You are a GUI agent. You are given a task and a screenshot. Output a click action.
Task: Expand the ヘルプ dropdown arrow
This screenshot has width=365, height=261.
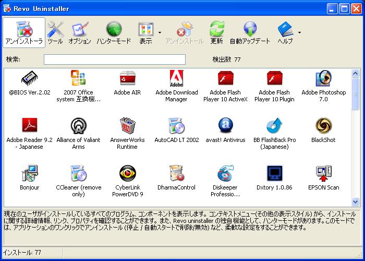[300, 32]
